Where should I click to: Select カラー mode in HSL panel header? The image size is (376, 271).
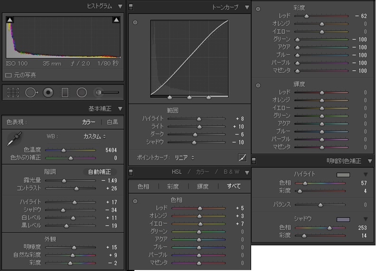tap(202, 172)
